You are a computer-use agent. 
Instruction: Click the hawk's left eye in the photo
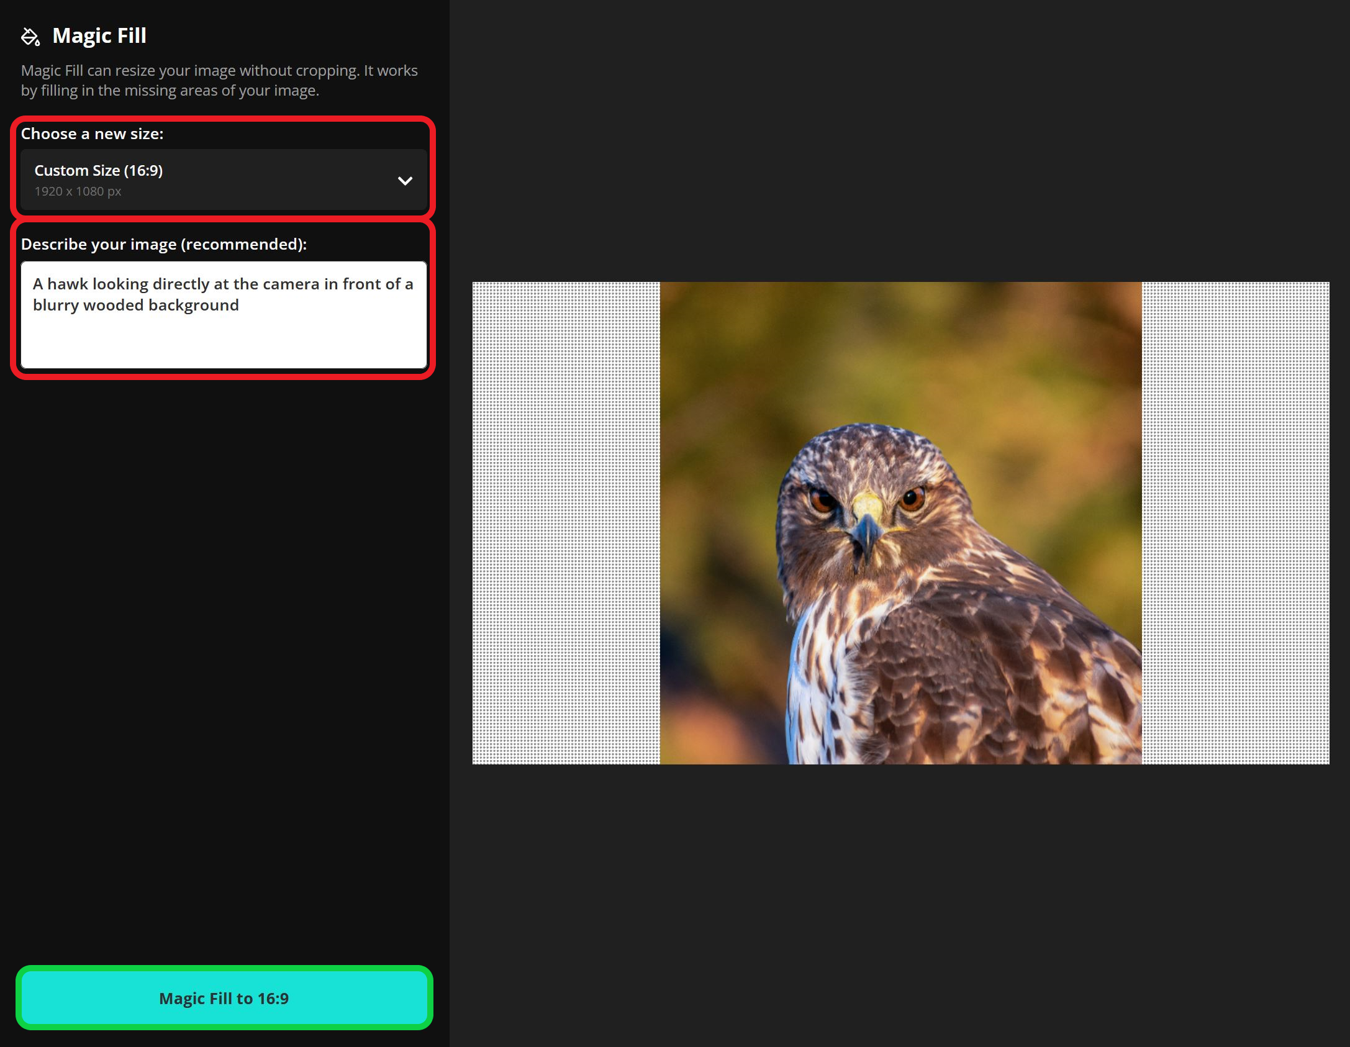point(823,500)
